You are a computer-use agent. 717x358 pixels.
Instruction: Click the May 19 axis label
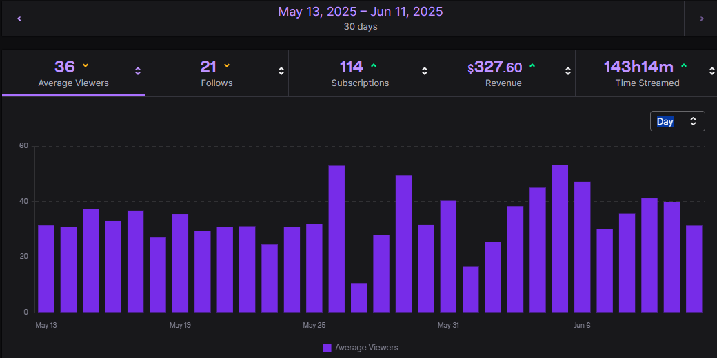(180, 325)
